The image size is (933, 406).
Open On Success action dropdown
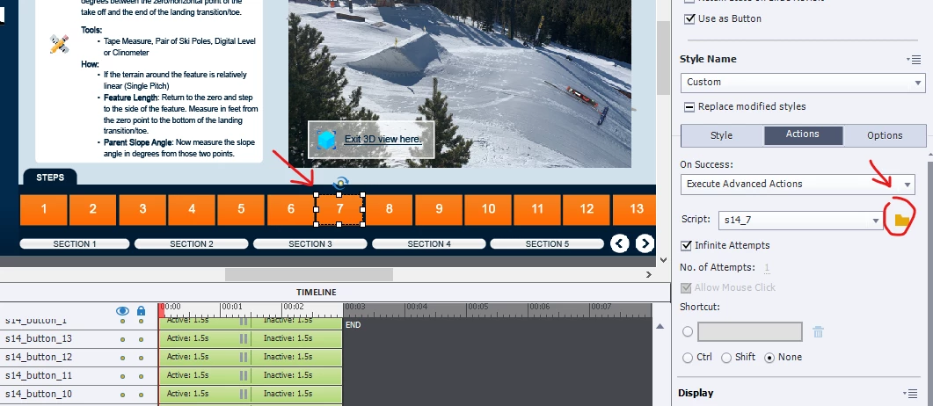pos(798,185)
